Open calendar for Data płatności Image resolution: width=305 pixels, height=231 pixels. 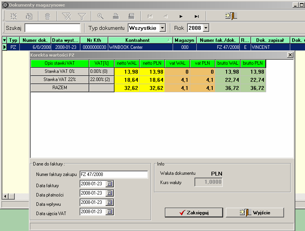tap(110, 193)
